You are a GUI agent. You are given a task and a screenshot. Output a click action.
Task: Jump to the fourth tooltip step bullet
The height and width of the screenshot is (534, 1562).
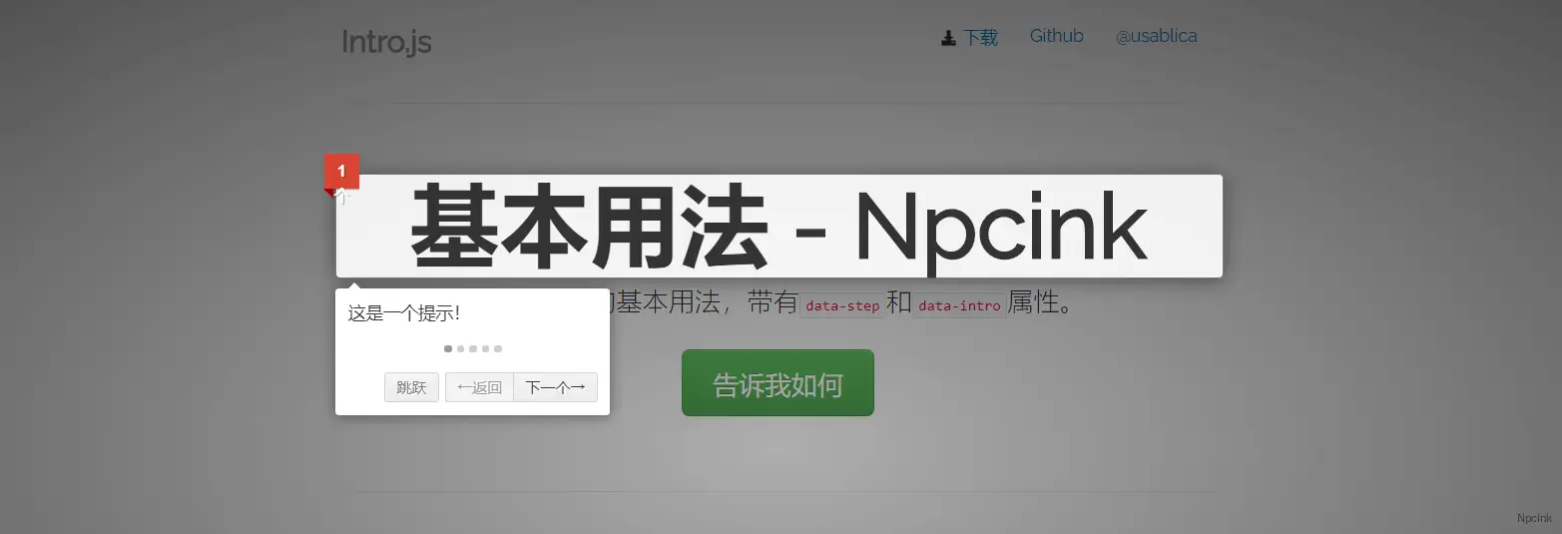click(x=485, y=348)
